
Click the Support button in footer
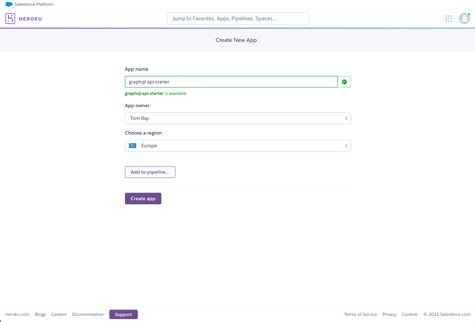[123, 314]
